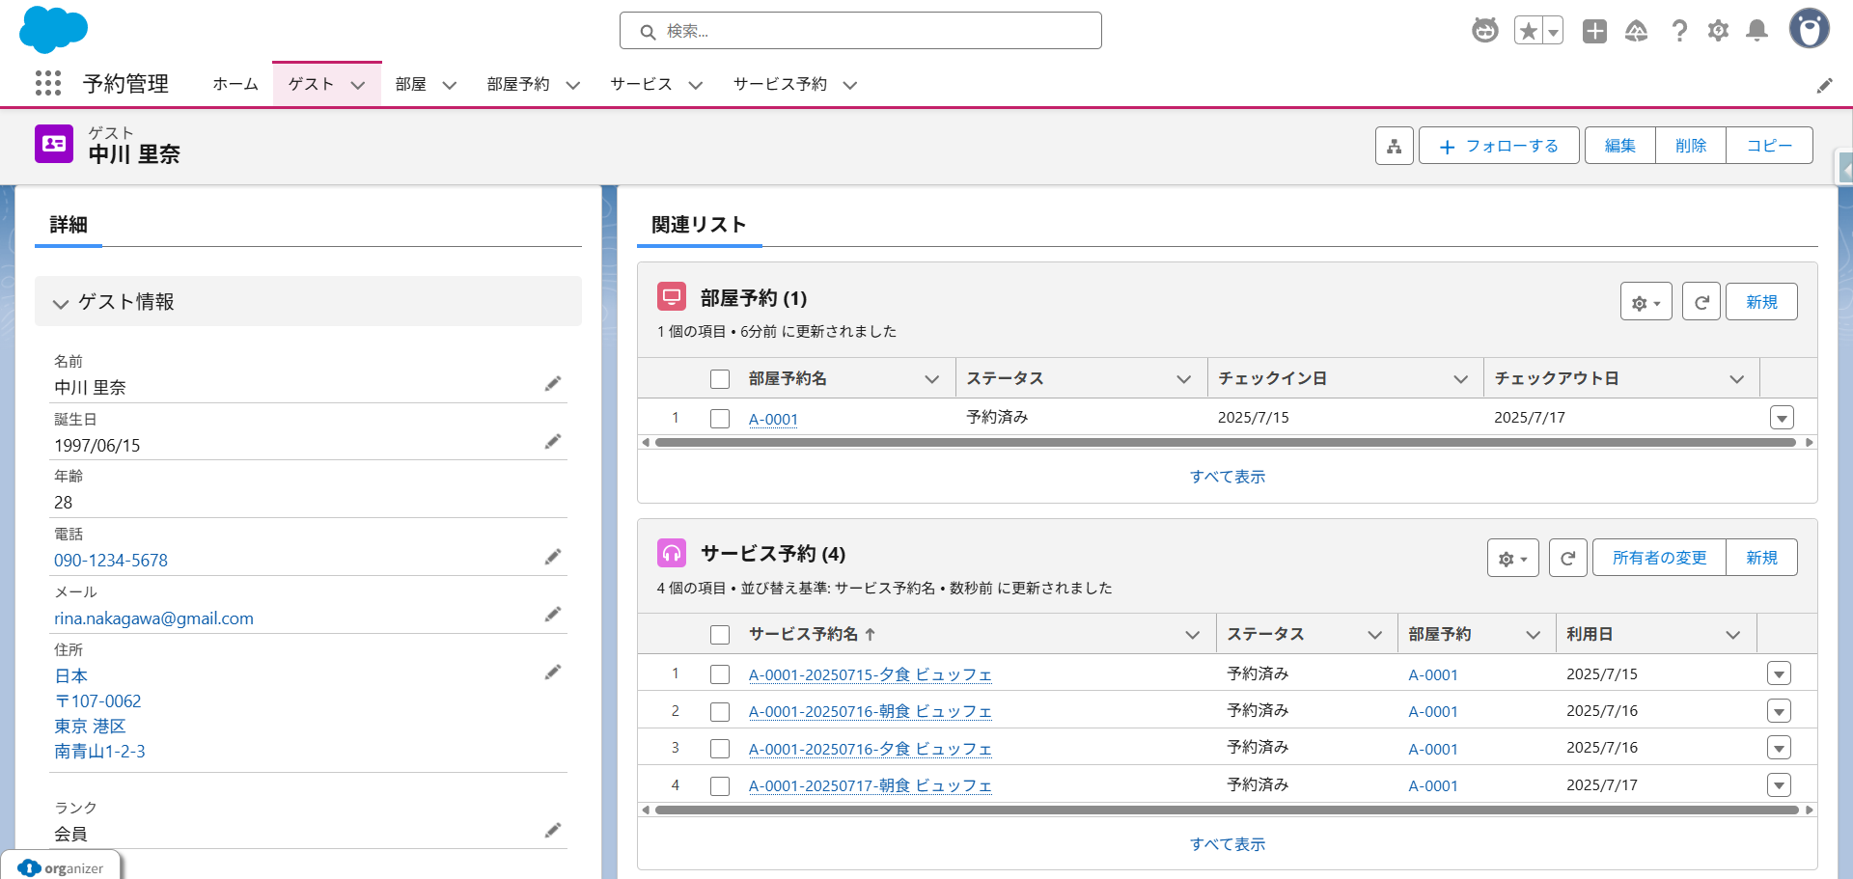Open list view settings gear on サービス予約
The width and height of the screenshot is (1853, 879).
pos(1512,558)
